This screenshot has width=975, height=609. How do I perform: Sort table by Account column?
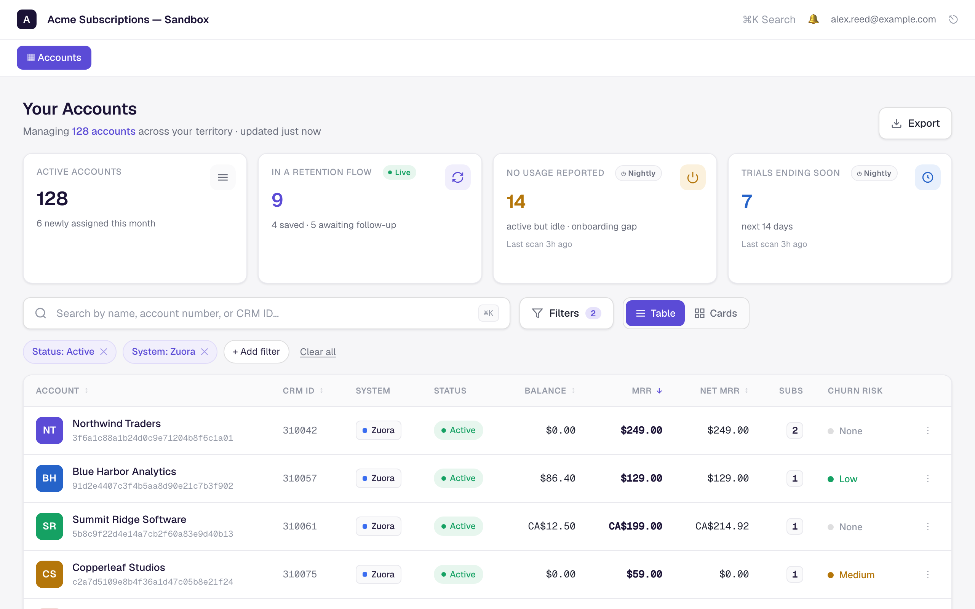pyautogui.click(x=62, y=391)
